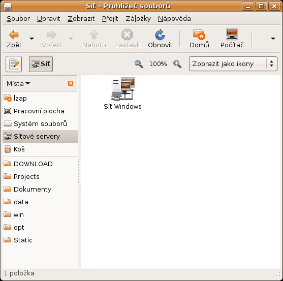Open the Domů home folder icon

pyautogui.click(x=199, y=34)
